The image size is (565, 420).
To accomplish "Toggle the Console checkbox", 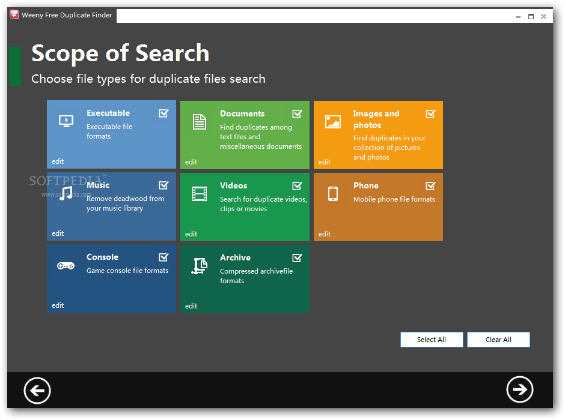I will [x=163, y=257].
